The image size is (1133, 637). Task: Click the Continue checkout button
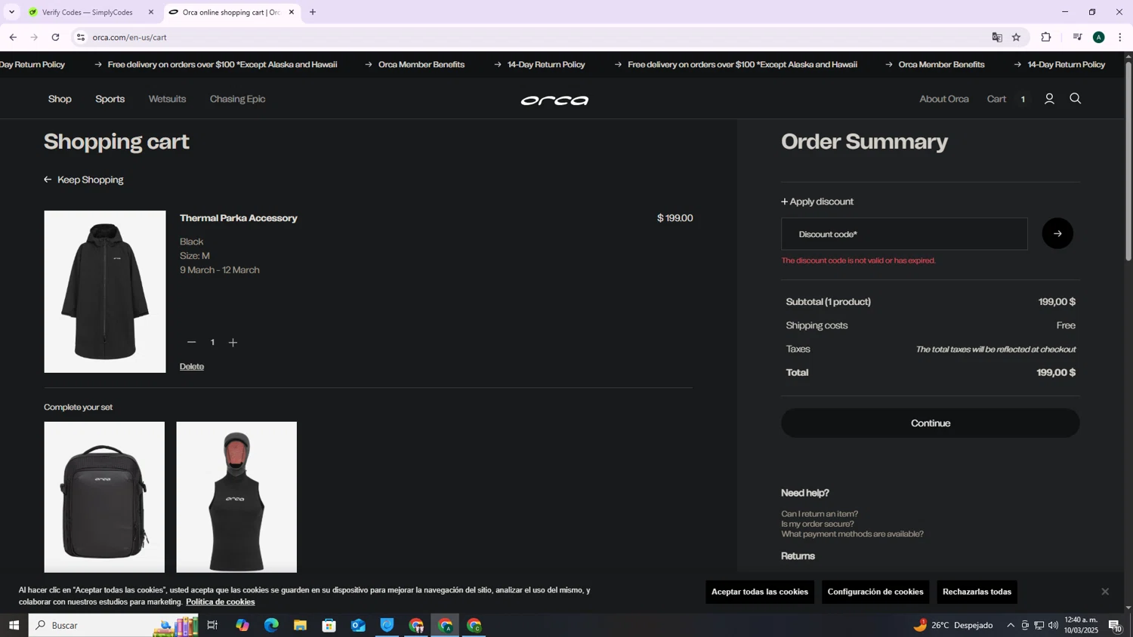pos(930,423)
